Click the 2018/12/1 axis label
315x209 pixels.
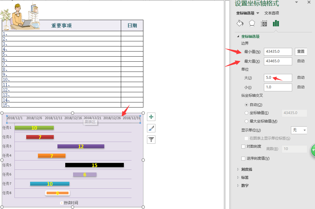point(15,118)
